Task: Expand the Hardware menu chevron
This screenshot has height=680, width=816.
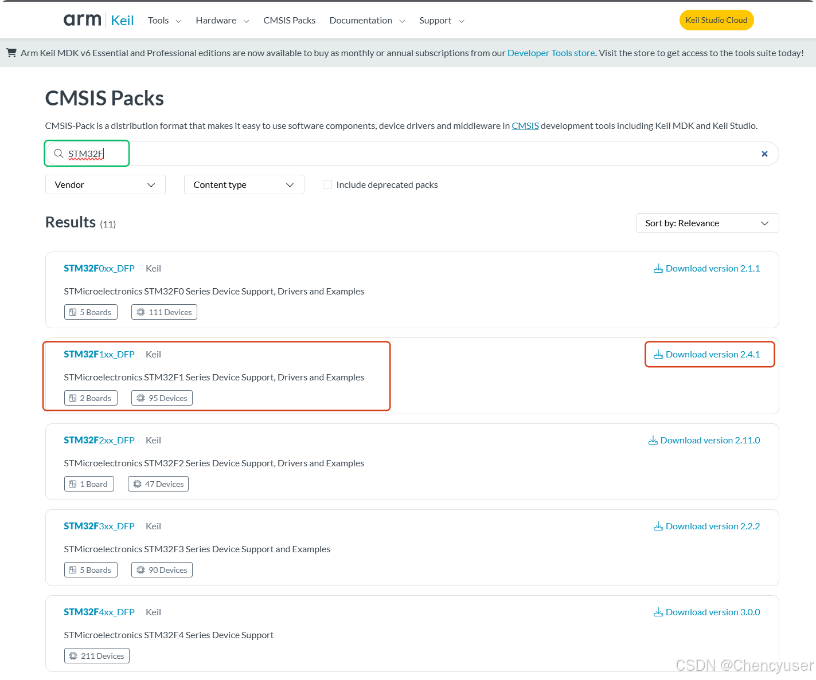Action: point(246,21)
